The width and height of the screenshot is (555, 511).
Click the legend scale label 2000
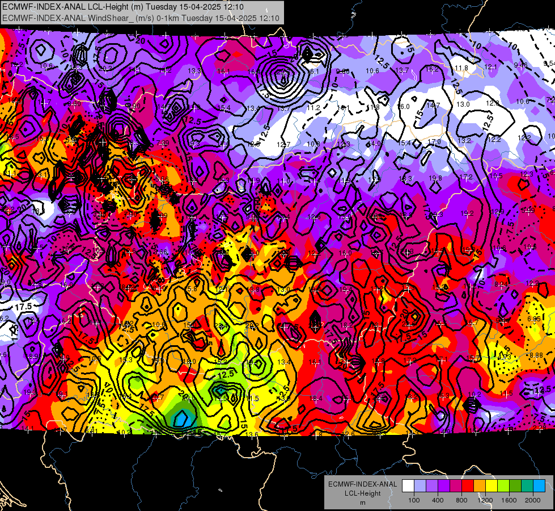[x=533, y=500]
